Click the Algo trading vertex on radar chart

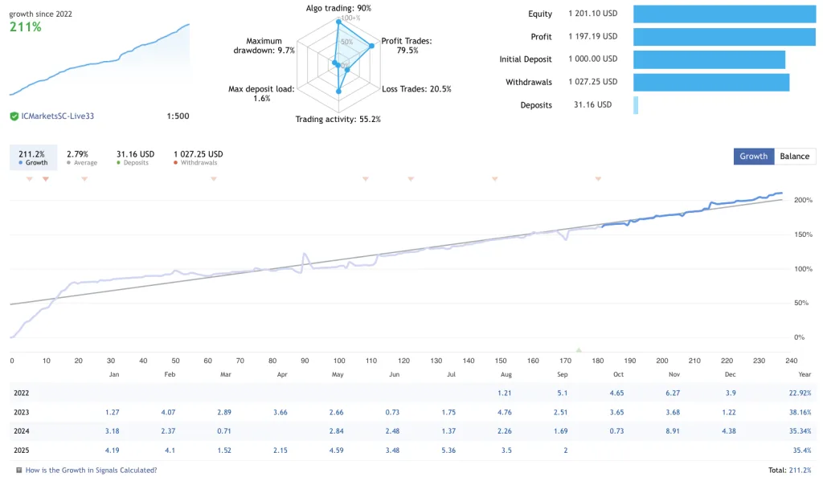338,23
